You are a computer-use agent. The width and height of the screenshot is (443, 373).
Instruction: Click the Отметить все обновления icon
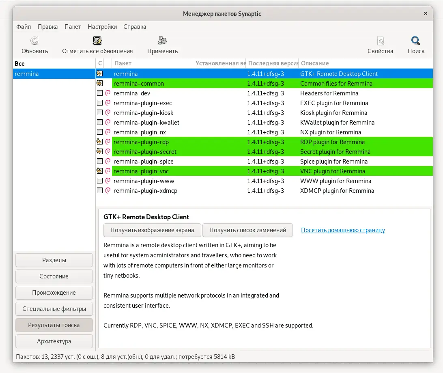[97, 41]
